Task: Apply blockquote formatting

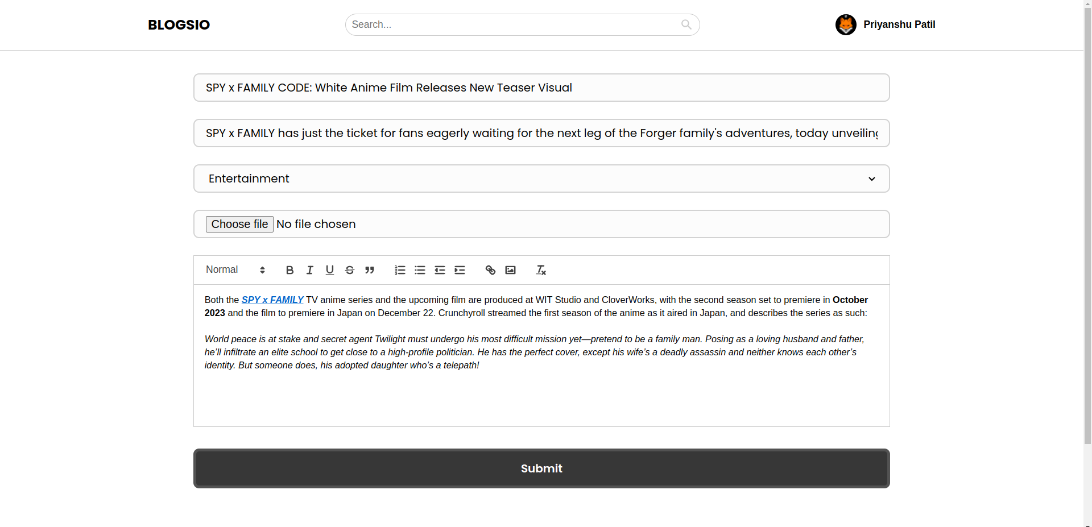Action: (x=370, y=270)
